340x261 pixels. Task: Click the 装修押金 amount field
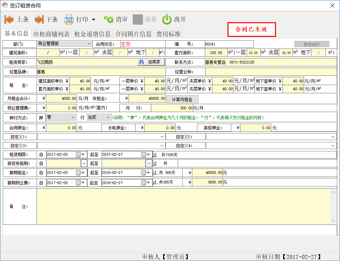pyautogui.click(x=256, y=128)
